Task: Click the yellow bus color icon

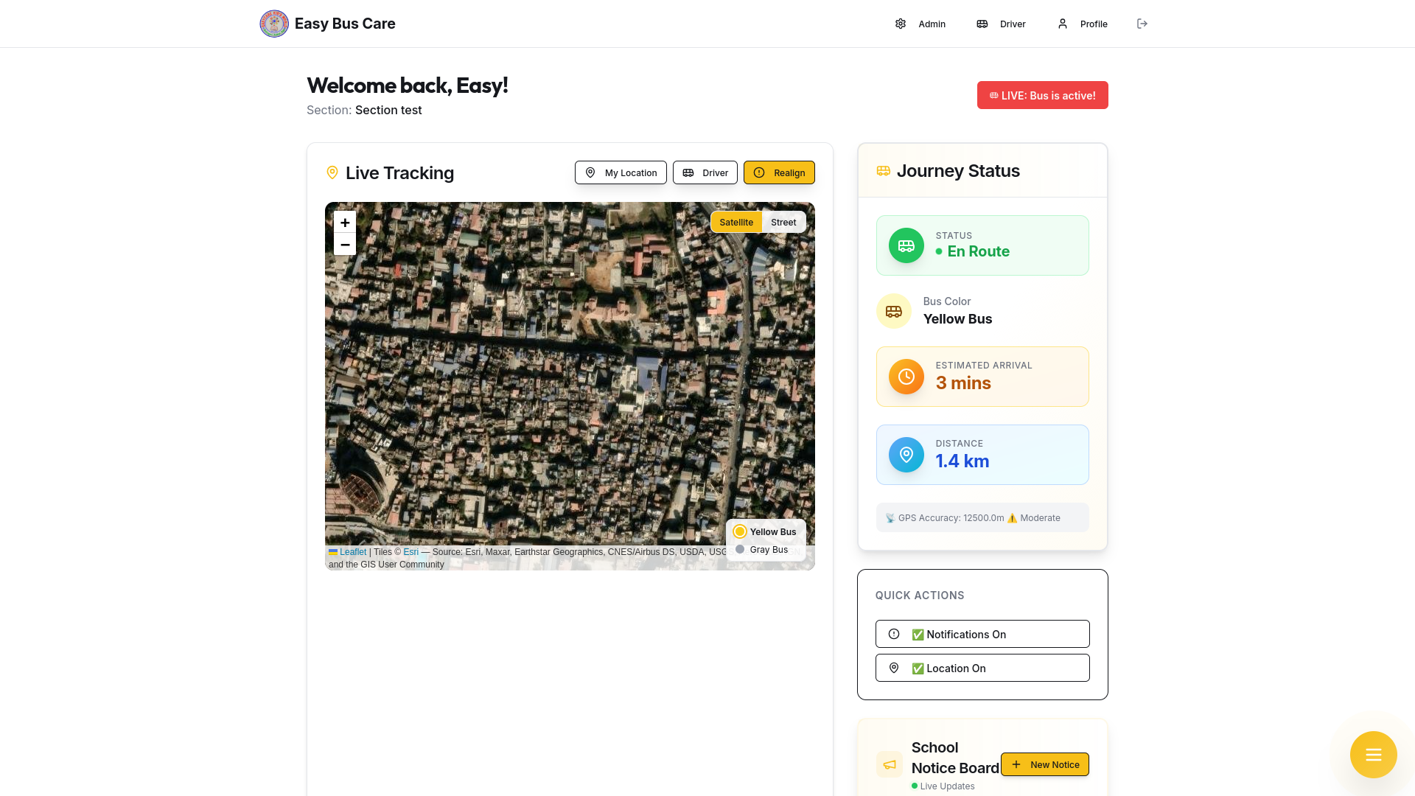Action: 893,311
